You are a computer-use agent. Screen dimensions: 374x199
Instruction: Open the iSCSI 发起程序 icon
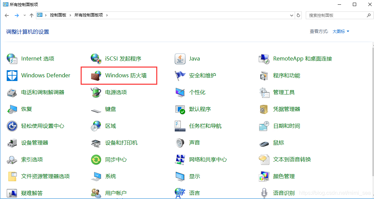point(96,59)
